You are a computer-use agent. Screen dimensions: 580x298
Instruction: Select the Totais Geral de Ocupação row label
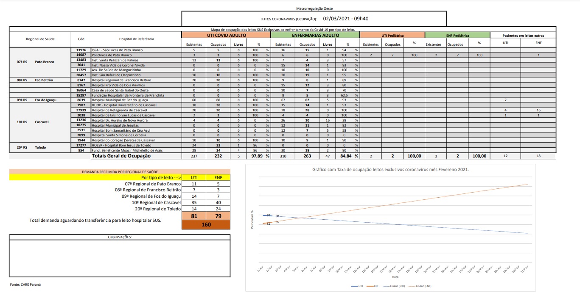click(121, 156)
